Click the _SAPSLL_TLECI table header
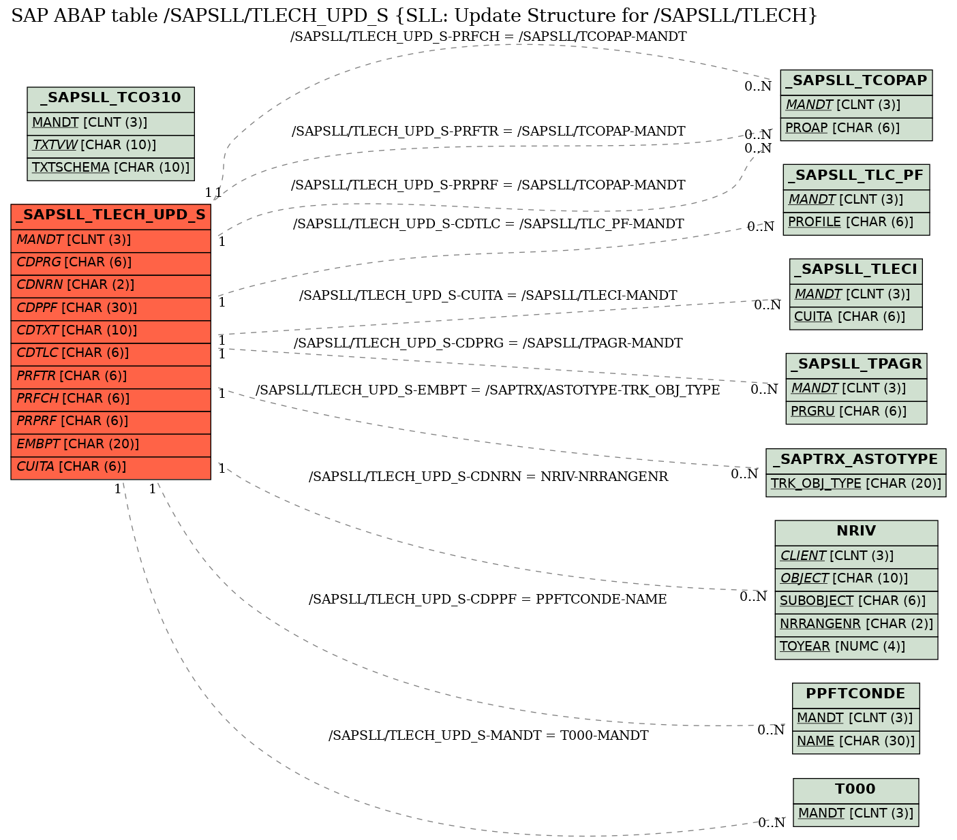 856,270
